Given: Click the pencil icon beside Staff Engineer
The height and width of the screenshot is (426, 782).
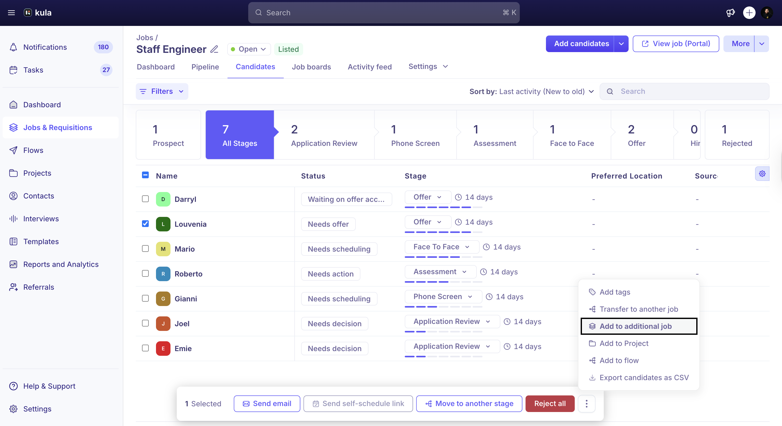Looking at the screenshot, I should (x=214, y=49).
